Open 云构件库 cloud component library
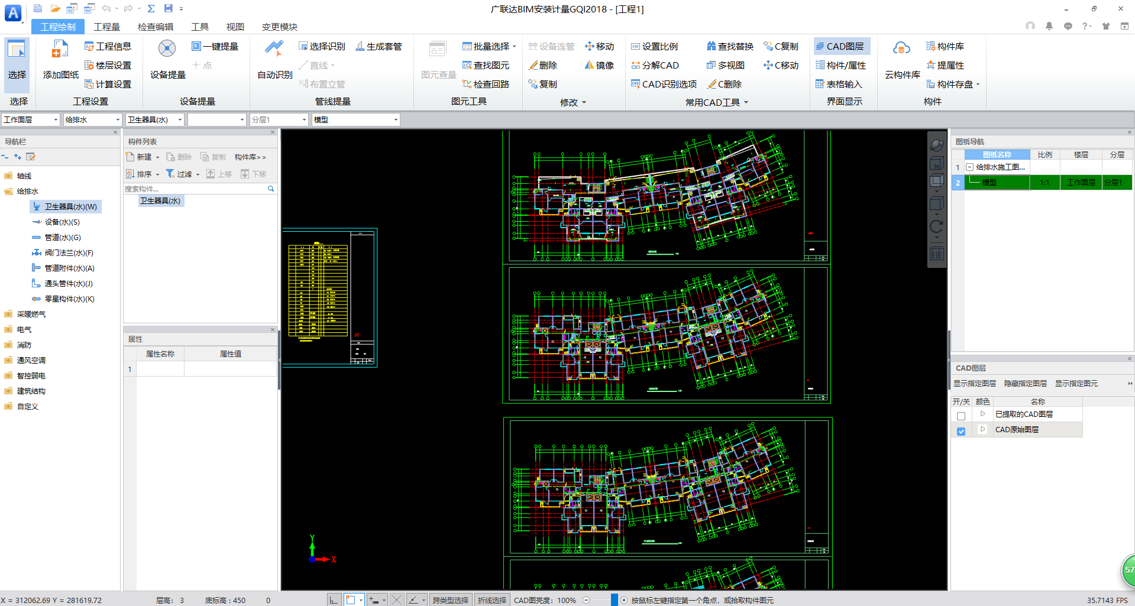Screen dimensions: 1135x606 (x=902, y=59)
